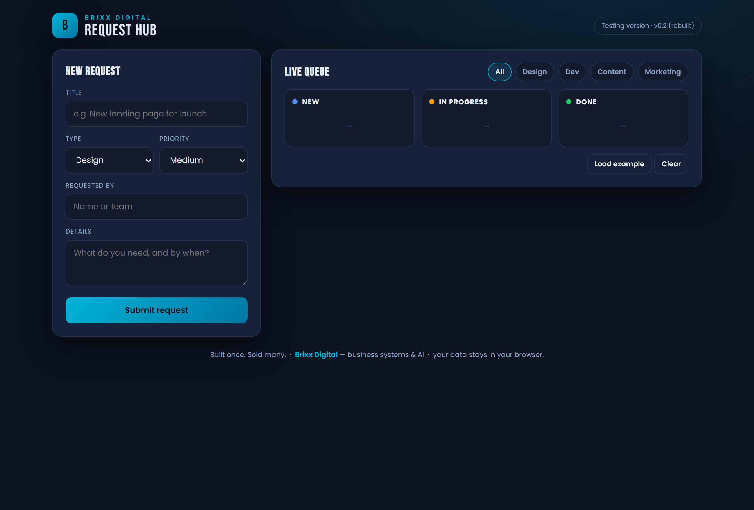Filter the queue by Dev
754x510 pixels.
[572, 72]
